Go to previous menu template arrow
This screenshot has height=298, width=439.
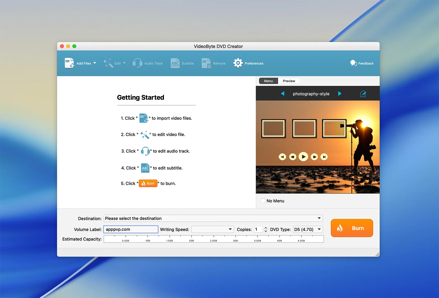click(x=283, y=94)
